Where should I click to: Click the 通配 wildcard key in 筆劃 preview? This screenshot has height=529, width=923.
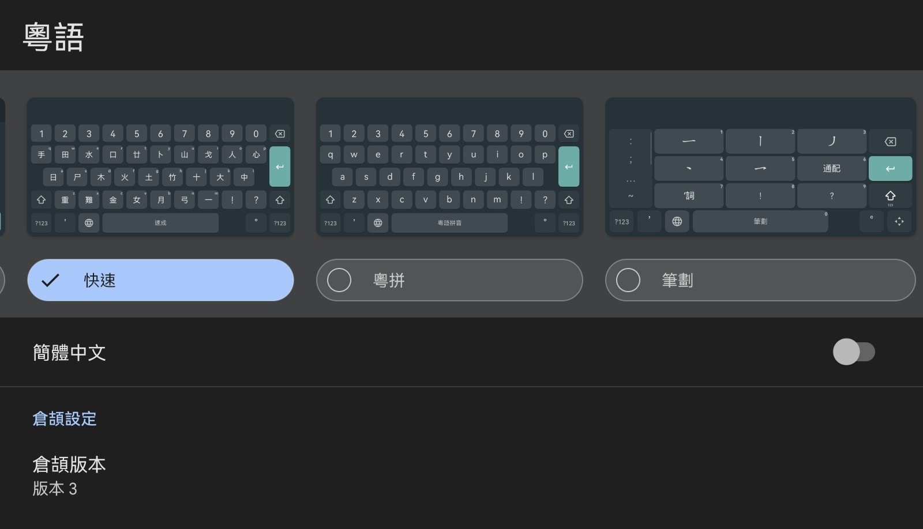coord(831,168)
